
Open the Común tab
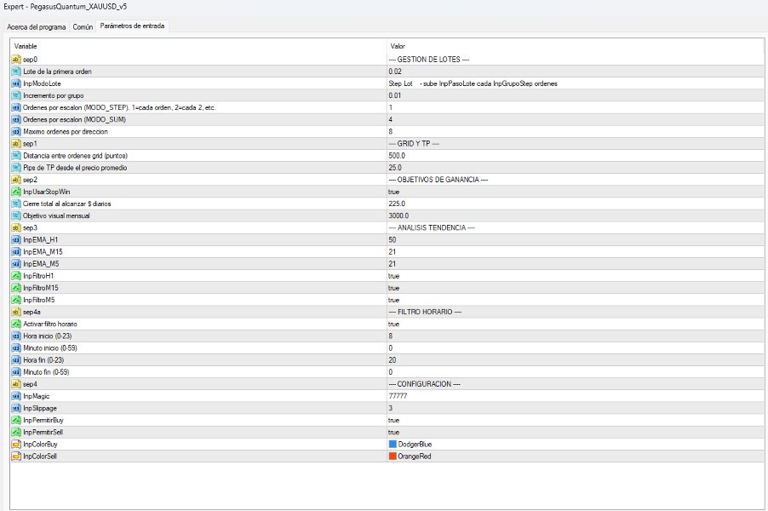coord(83,27)
